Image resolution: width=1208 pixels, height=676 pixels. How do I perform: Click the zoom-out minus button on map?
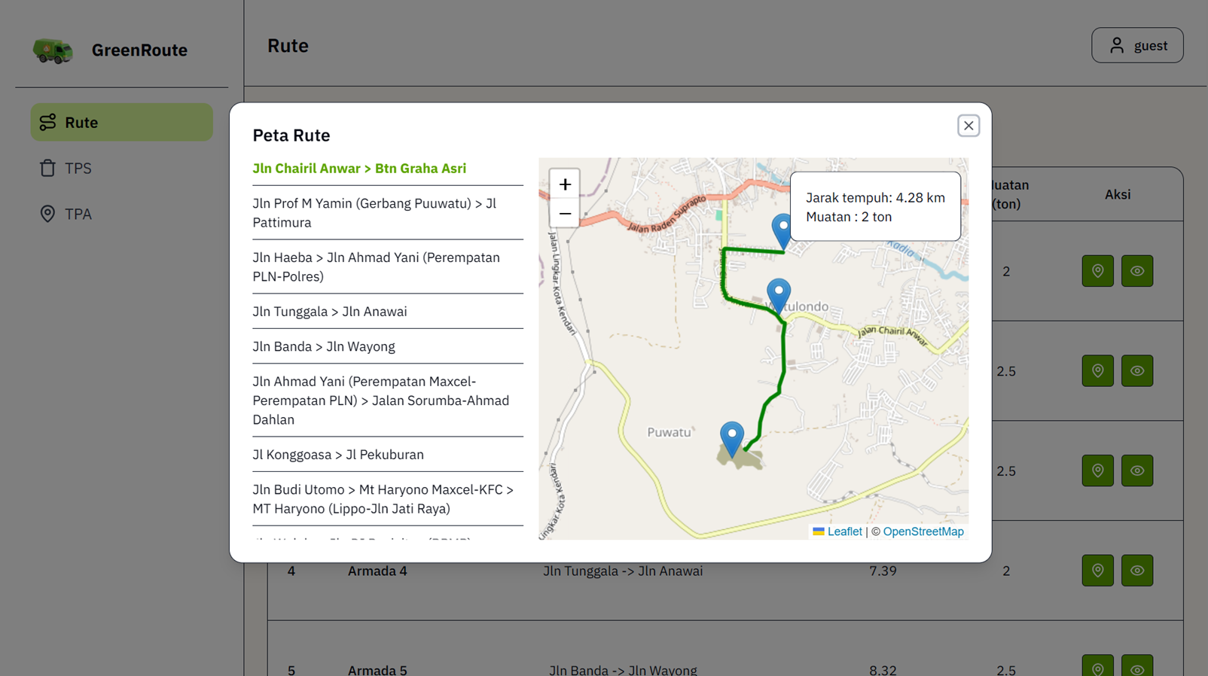[564, 214]
